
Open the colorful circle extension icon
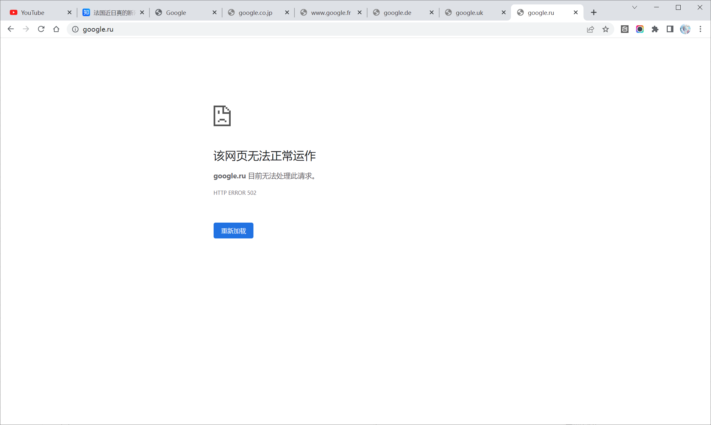click(640, 29)
